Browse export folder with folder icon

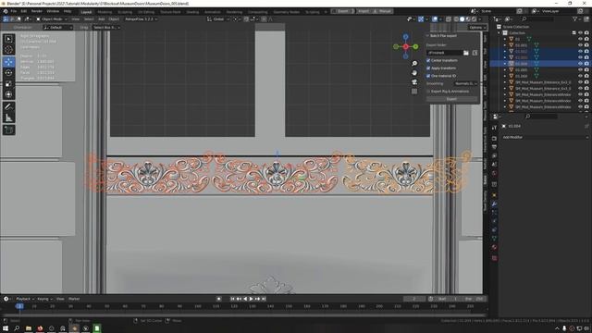tap(466, 53)
